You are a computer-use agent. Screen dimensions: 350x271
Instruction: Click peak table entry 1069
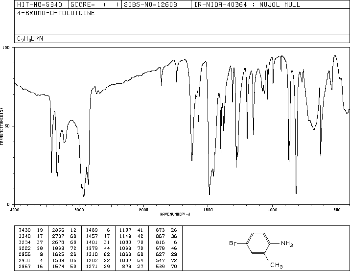[x=125, y=248]
